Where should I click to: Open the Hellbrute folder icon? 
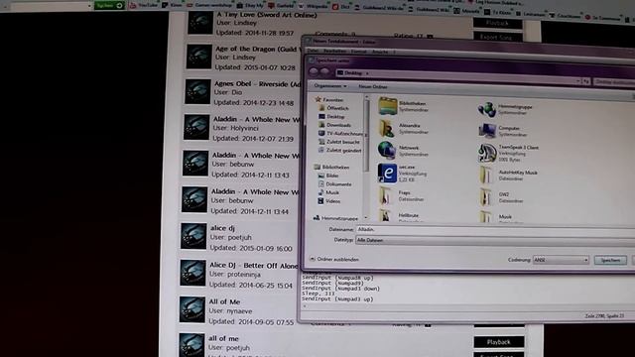click(x=385, y=215)
